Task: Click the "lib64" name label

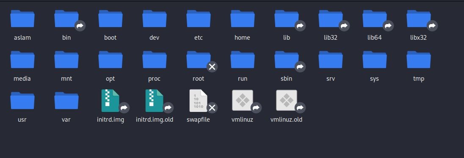Action: coord(375,38)
